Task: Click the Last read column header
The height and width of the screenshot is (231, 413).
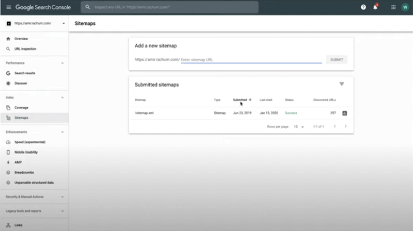Action: tap(266, 100)
